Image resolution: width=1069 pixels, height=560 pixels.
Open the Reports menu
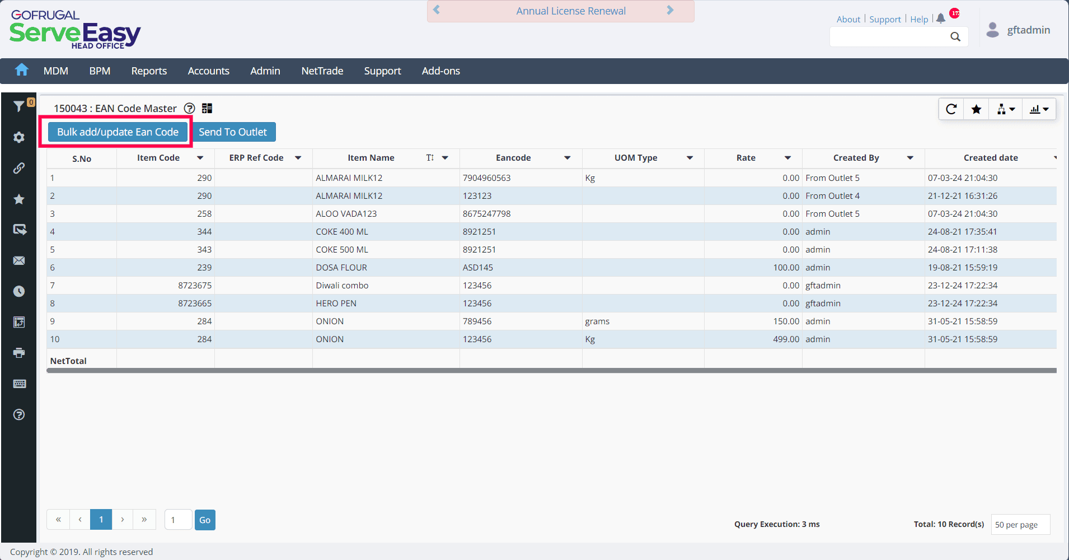(149, 71)
